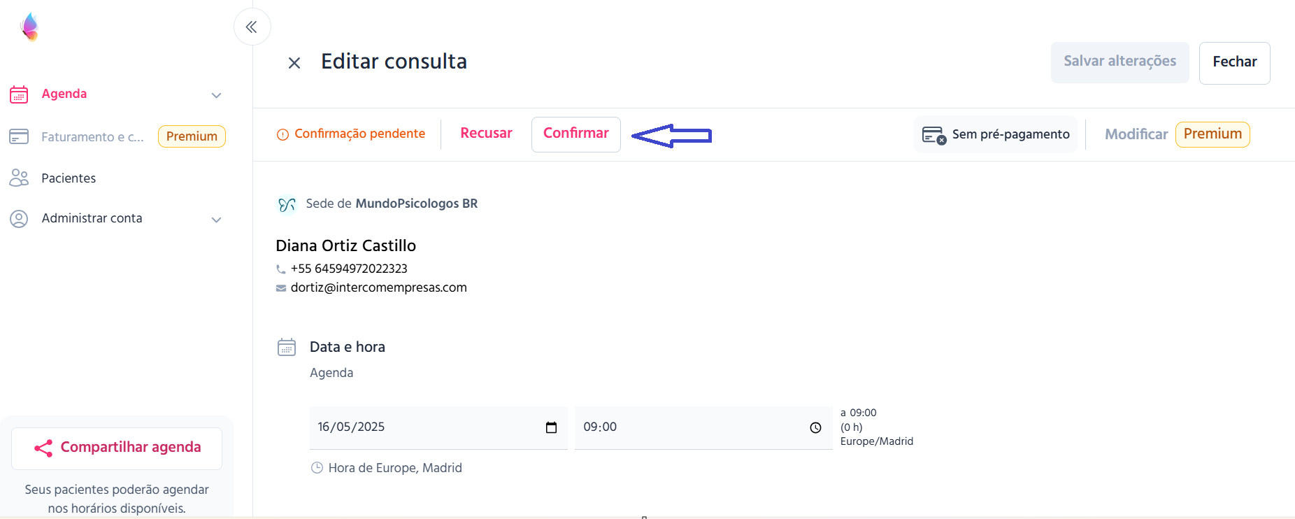Open the calendar picker icon in date field
The image size is (1295, 519).
coord(551,427)
